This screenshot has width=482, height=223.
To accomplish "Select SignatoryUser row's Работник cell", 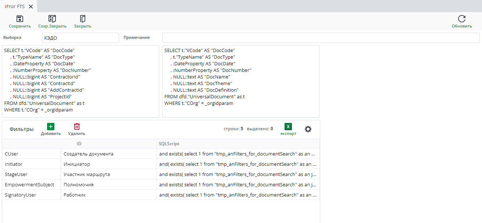I will pos(108,195).
